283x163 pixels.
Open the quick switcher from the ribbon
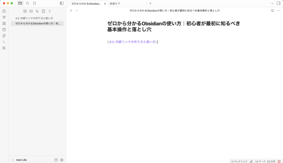click(4, 11)
